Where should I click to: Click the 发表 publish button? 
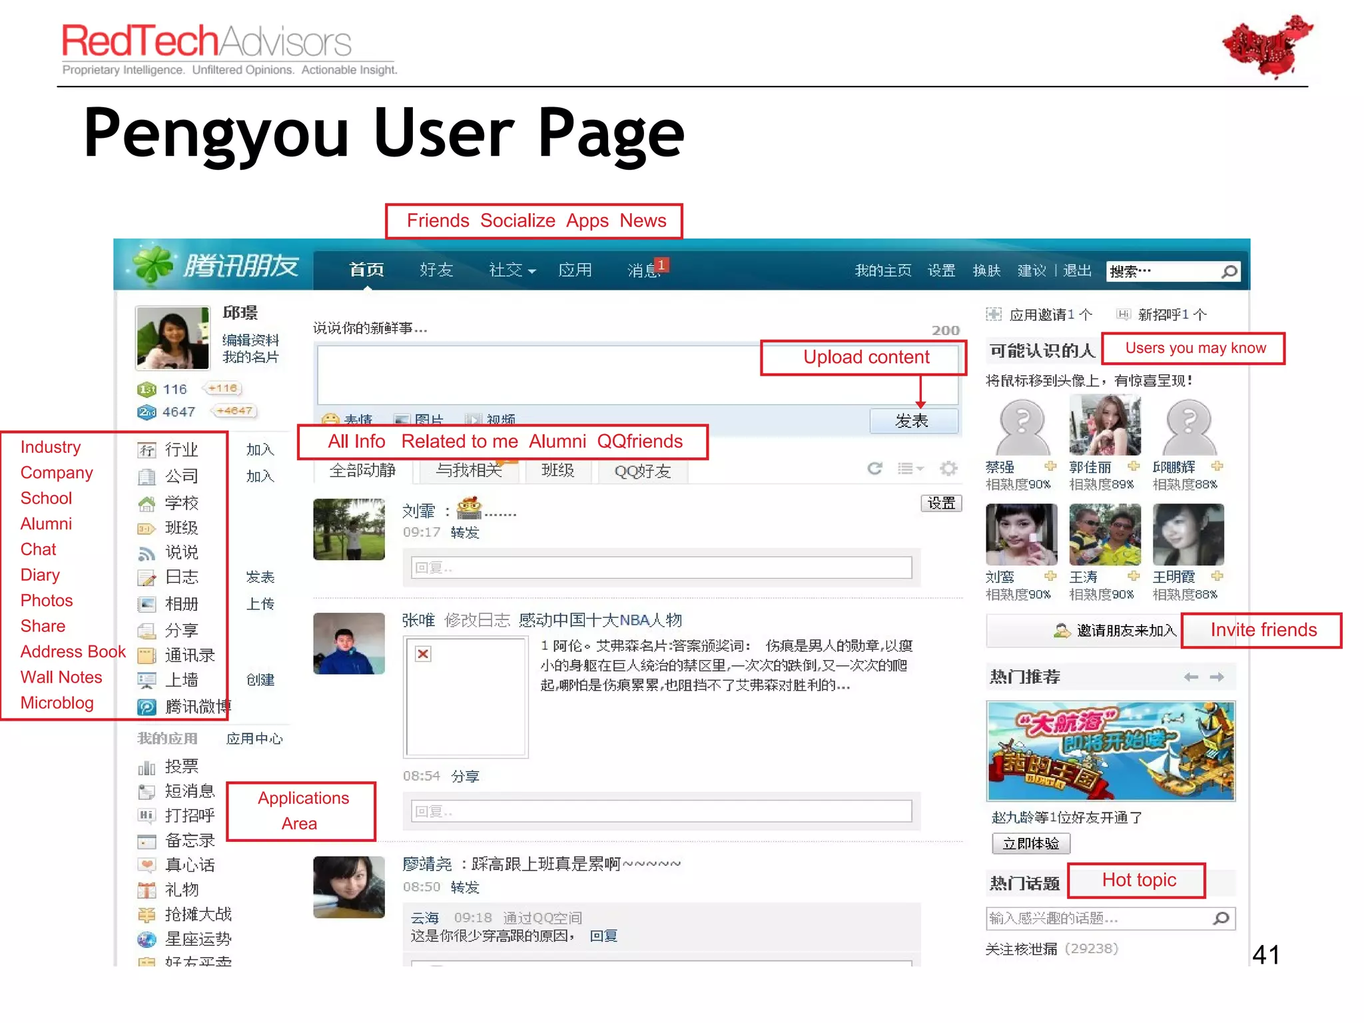[913, 421]
